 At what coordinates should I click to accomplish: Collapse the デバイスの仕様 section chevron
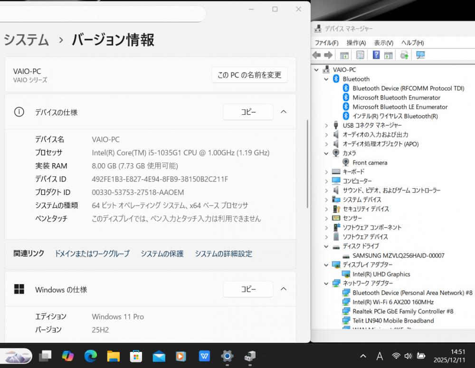(x=284, y=112)
